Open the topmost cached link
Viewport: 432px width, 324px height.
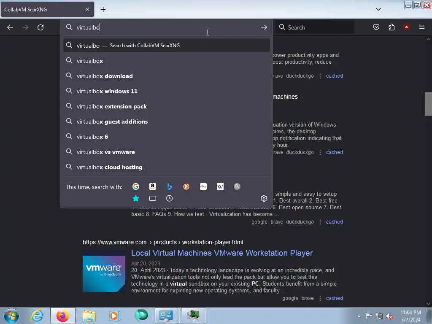[x=335, y=76]
